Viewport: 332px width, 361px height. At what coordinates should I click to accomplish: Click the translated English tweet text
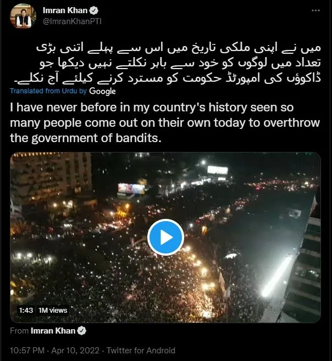(165, 123)
